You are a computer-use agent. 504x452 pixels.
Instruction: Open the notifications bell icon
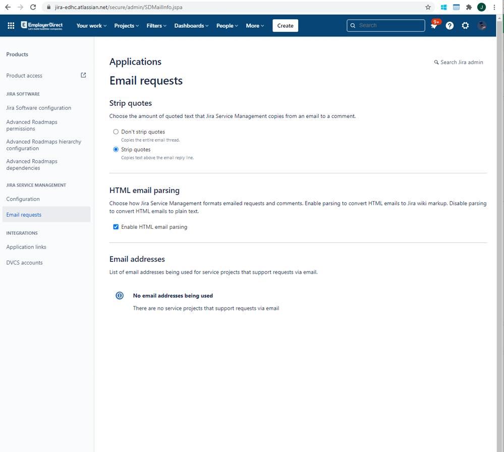coord(434,26)
